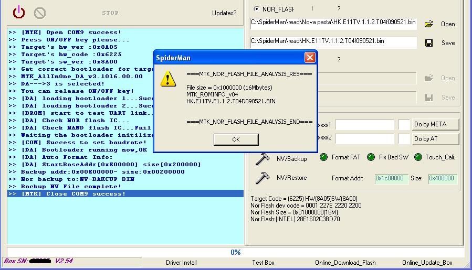
Task: Select the NOR_FLASH radio button
Action: click(x=256, y=9)
